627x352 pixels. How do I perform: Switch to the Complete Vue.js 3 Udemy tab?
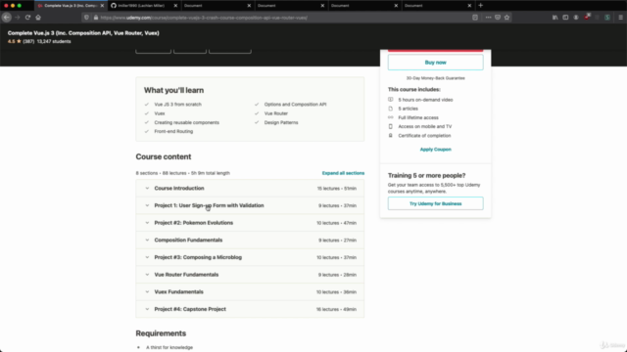click(x=71, y=6)
